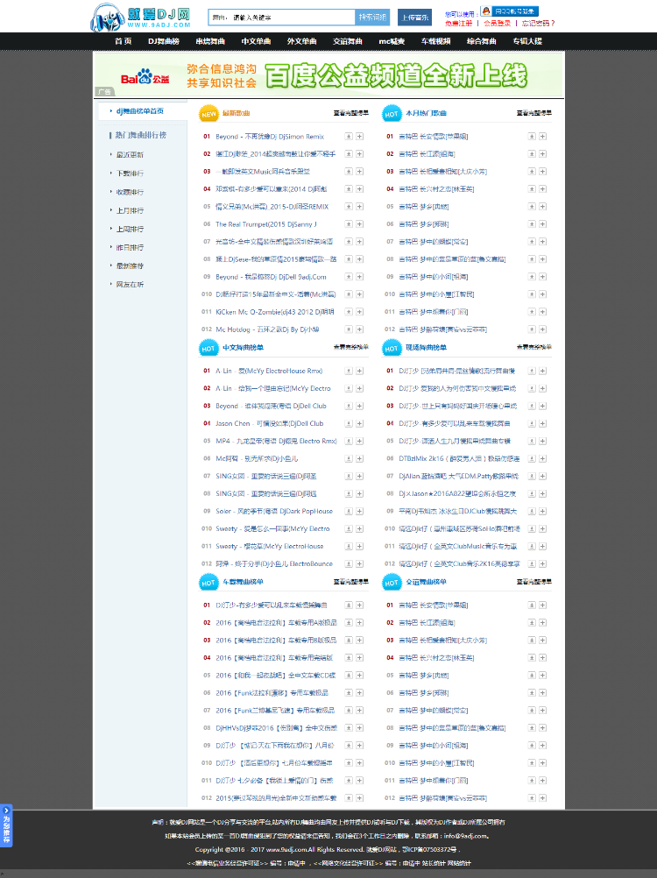Star icon for 'Soler' DjDark PopHouse row
Image resolution: width=657 pixels, height=878 pixels.
[349, 511]
